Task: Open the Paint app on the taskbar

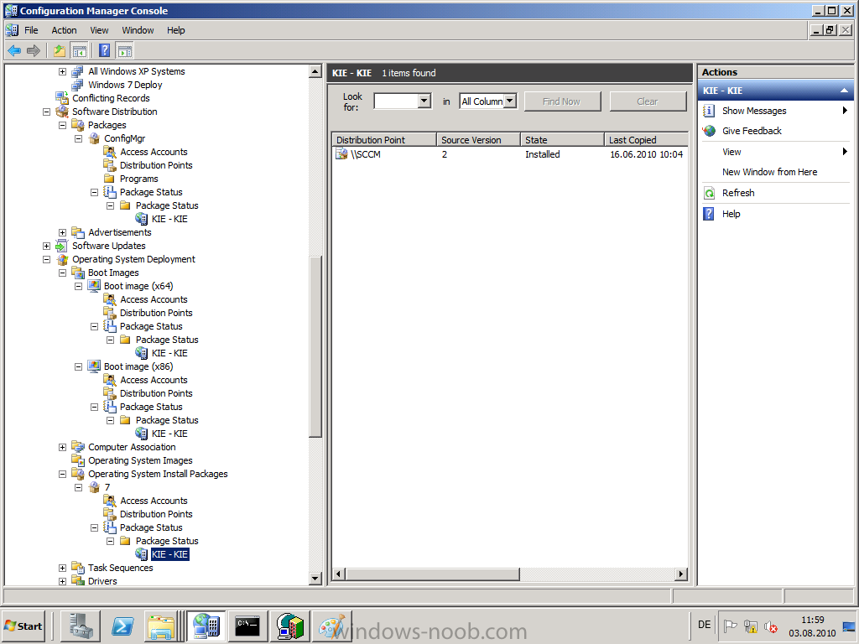Action: tap(331, 626)
